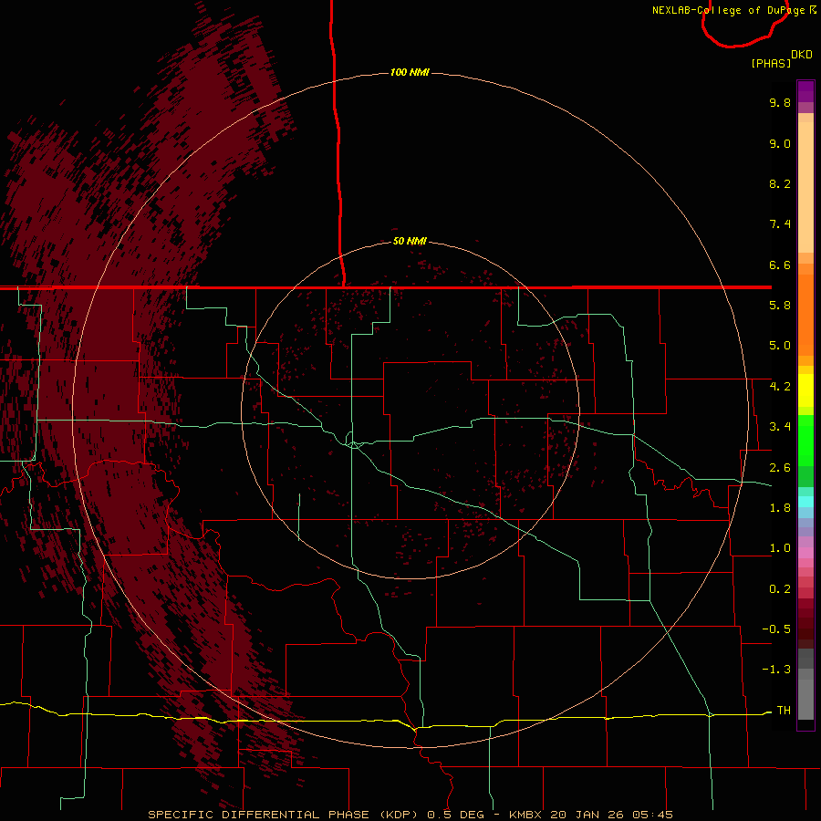This screenshot has width=821, height=821.
Task: Click the 5.8 scale label
Action: 780,306
